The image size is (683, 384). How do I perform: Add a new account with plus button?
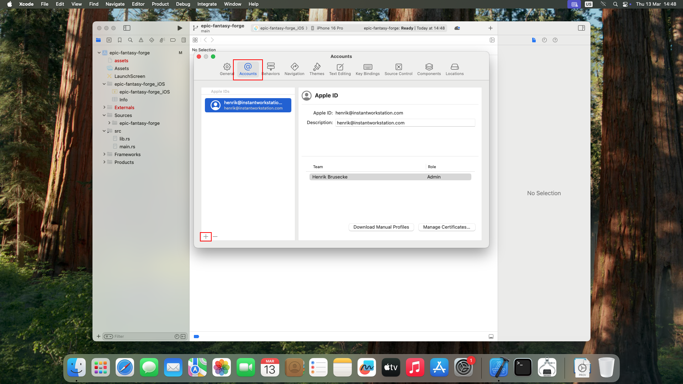pos(206,237)
